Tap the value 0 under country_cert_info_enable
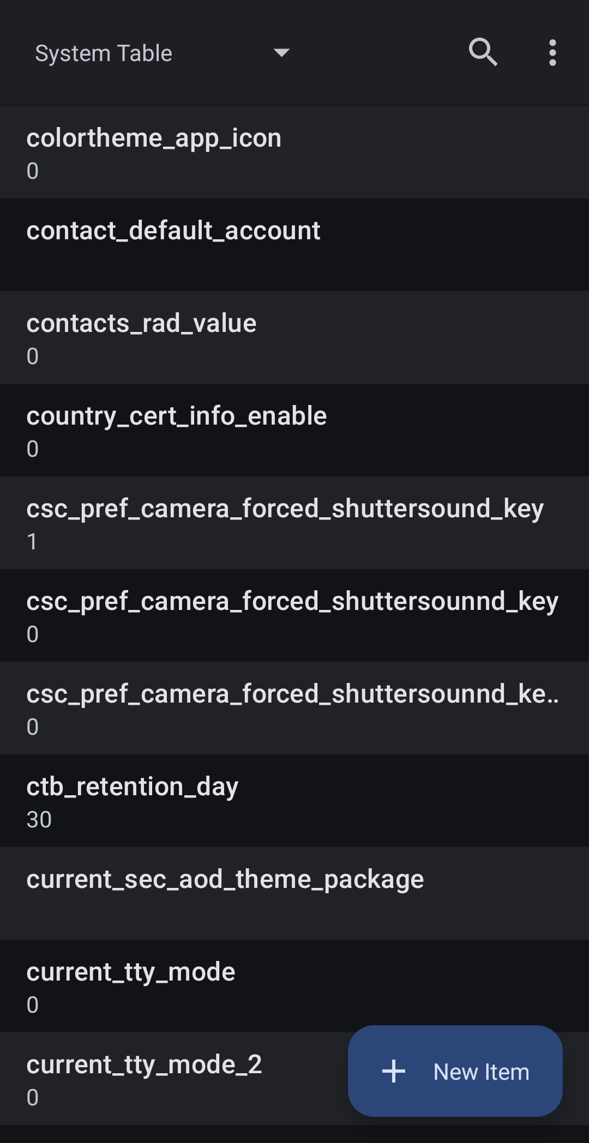The image size is (589, 1143). 33,449
